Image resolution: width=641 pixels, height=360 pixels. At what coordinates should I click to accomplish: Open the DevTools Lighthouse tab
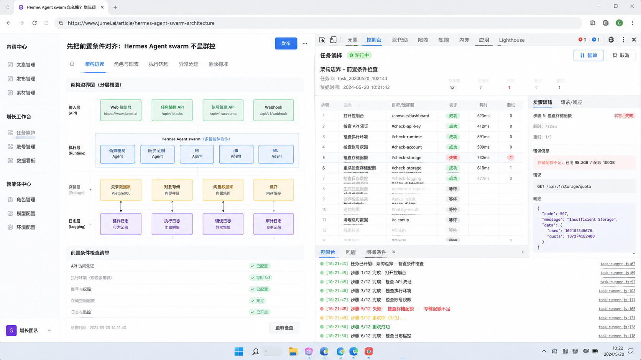[x=512, y=40]
